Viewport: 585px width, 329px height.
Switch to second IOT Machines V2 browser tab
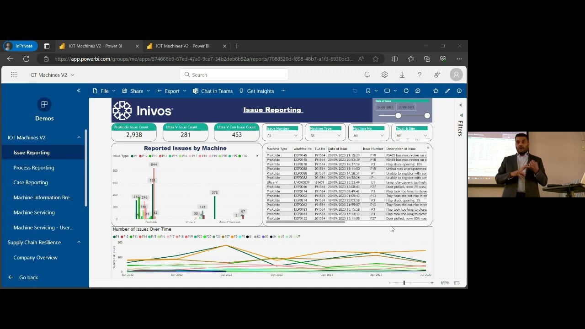pyautogui.click(x=186, y=46)
